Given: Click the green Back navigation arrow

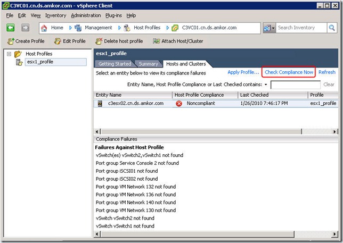Looking at the screenshot, I should [x=11, y=28].
